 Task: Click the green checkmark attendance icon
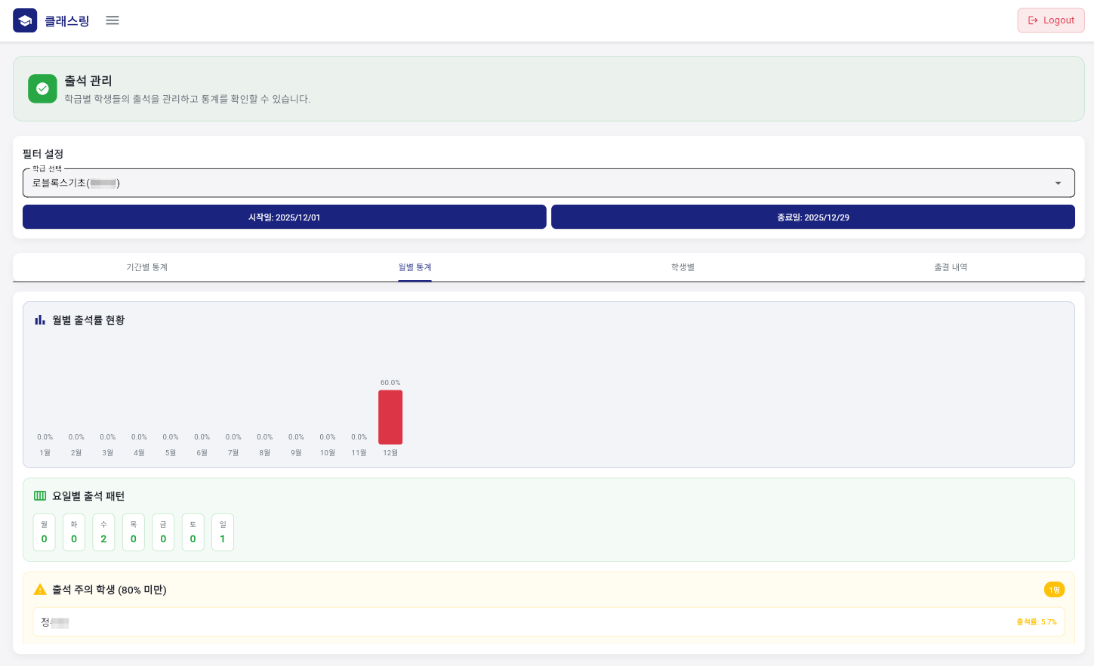pyautogui.click(x=42, y=88)
